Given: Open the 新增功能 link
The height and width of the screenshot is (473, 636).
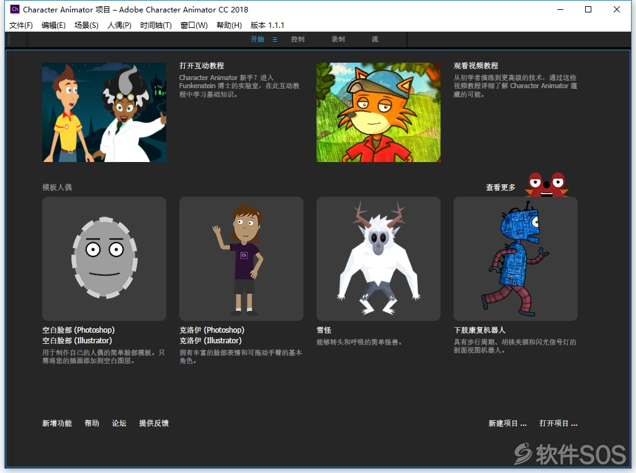Looking at the screenshot, I should [57, 423].
